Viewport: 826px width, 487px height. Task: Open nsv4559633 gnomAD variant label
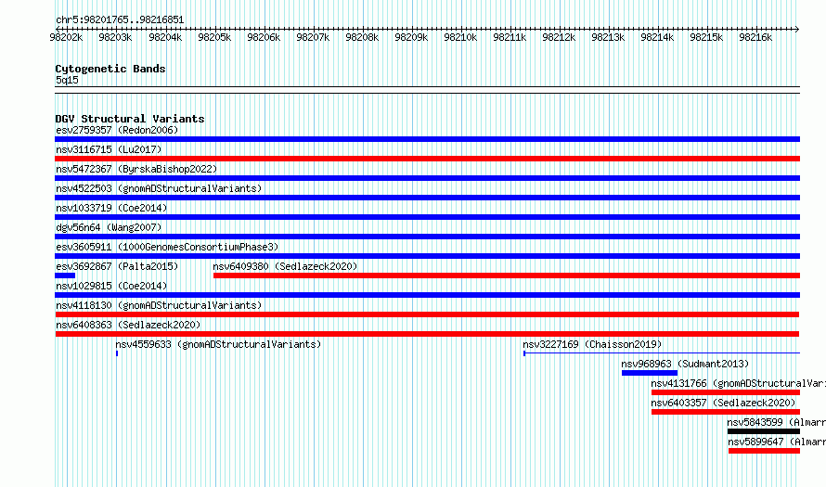point(218,344)
